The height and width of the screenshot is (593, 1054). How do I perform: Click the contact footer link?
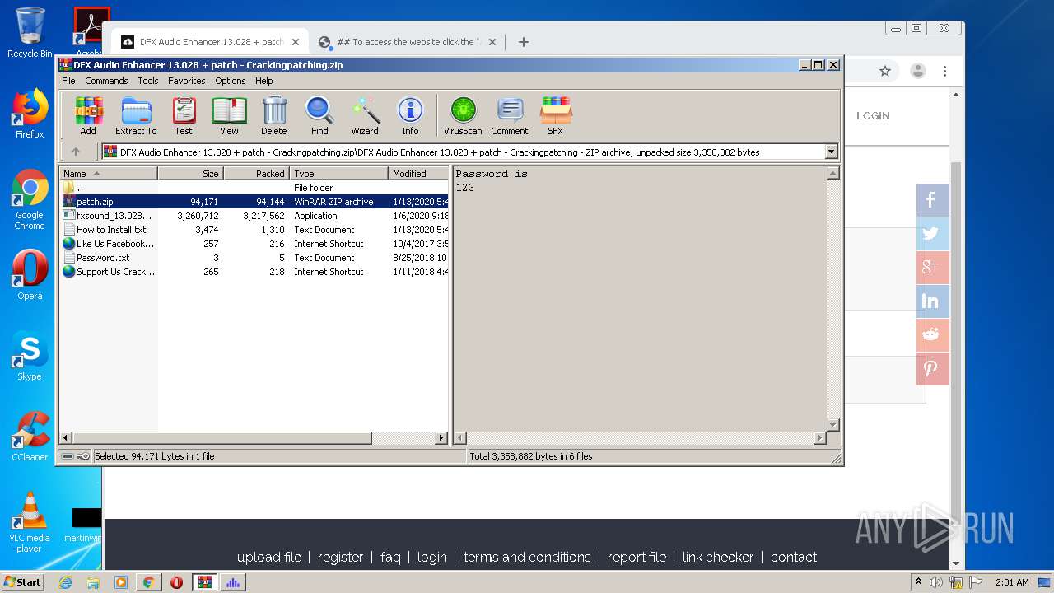coord(794,558)
